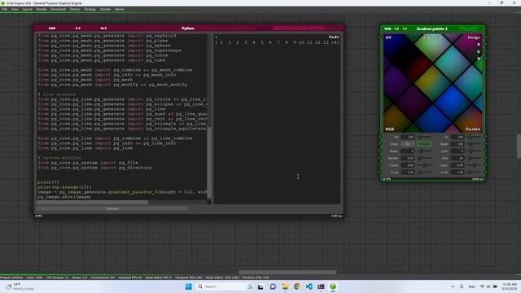Adjust the V scl slider
The image size is (521, 293).
click(x=474, y=172)
